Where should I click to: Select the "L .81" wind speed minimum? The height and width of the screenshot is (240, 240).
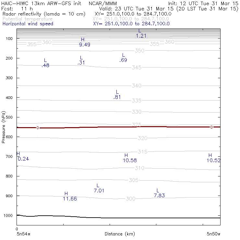(x=117, y=95)
